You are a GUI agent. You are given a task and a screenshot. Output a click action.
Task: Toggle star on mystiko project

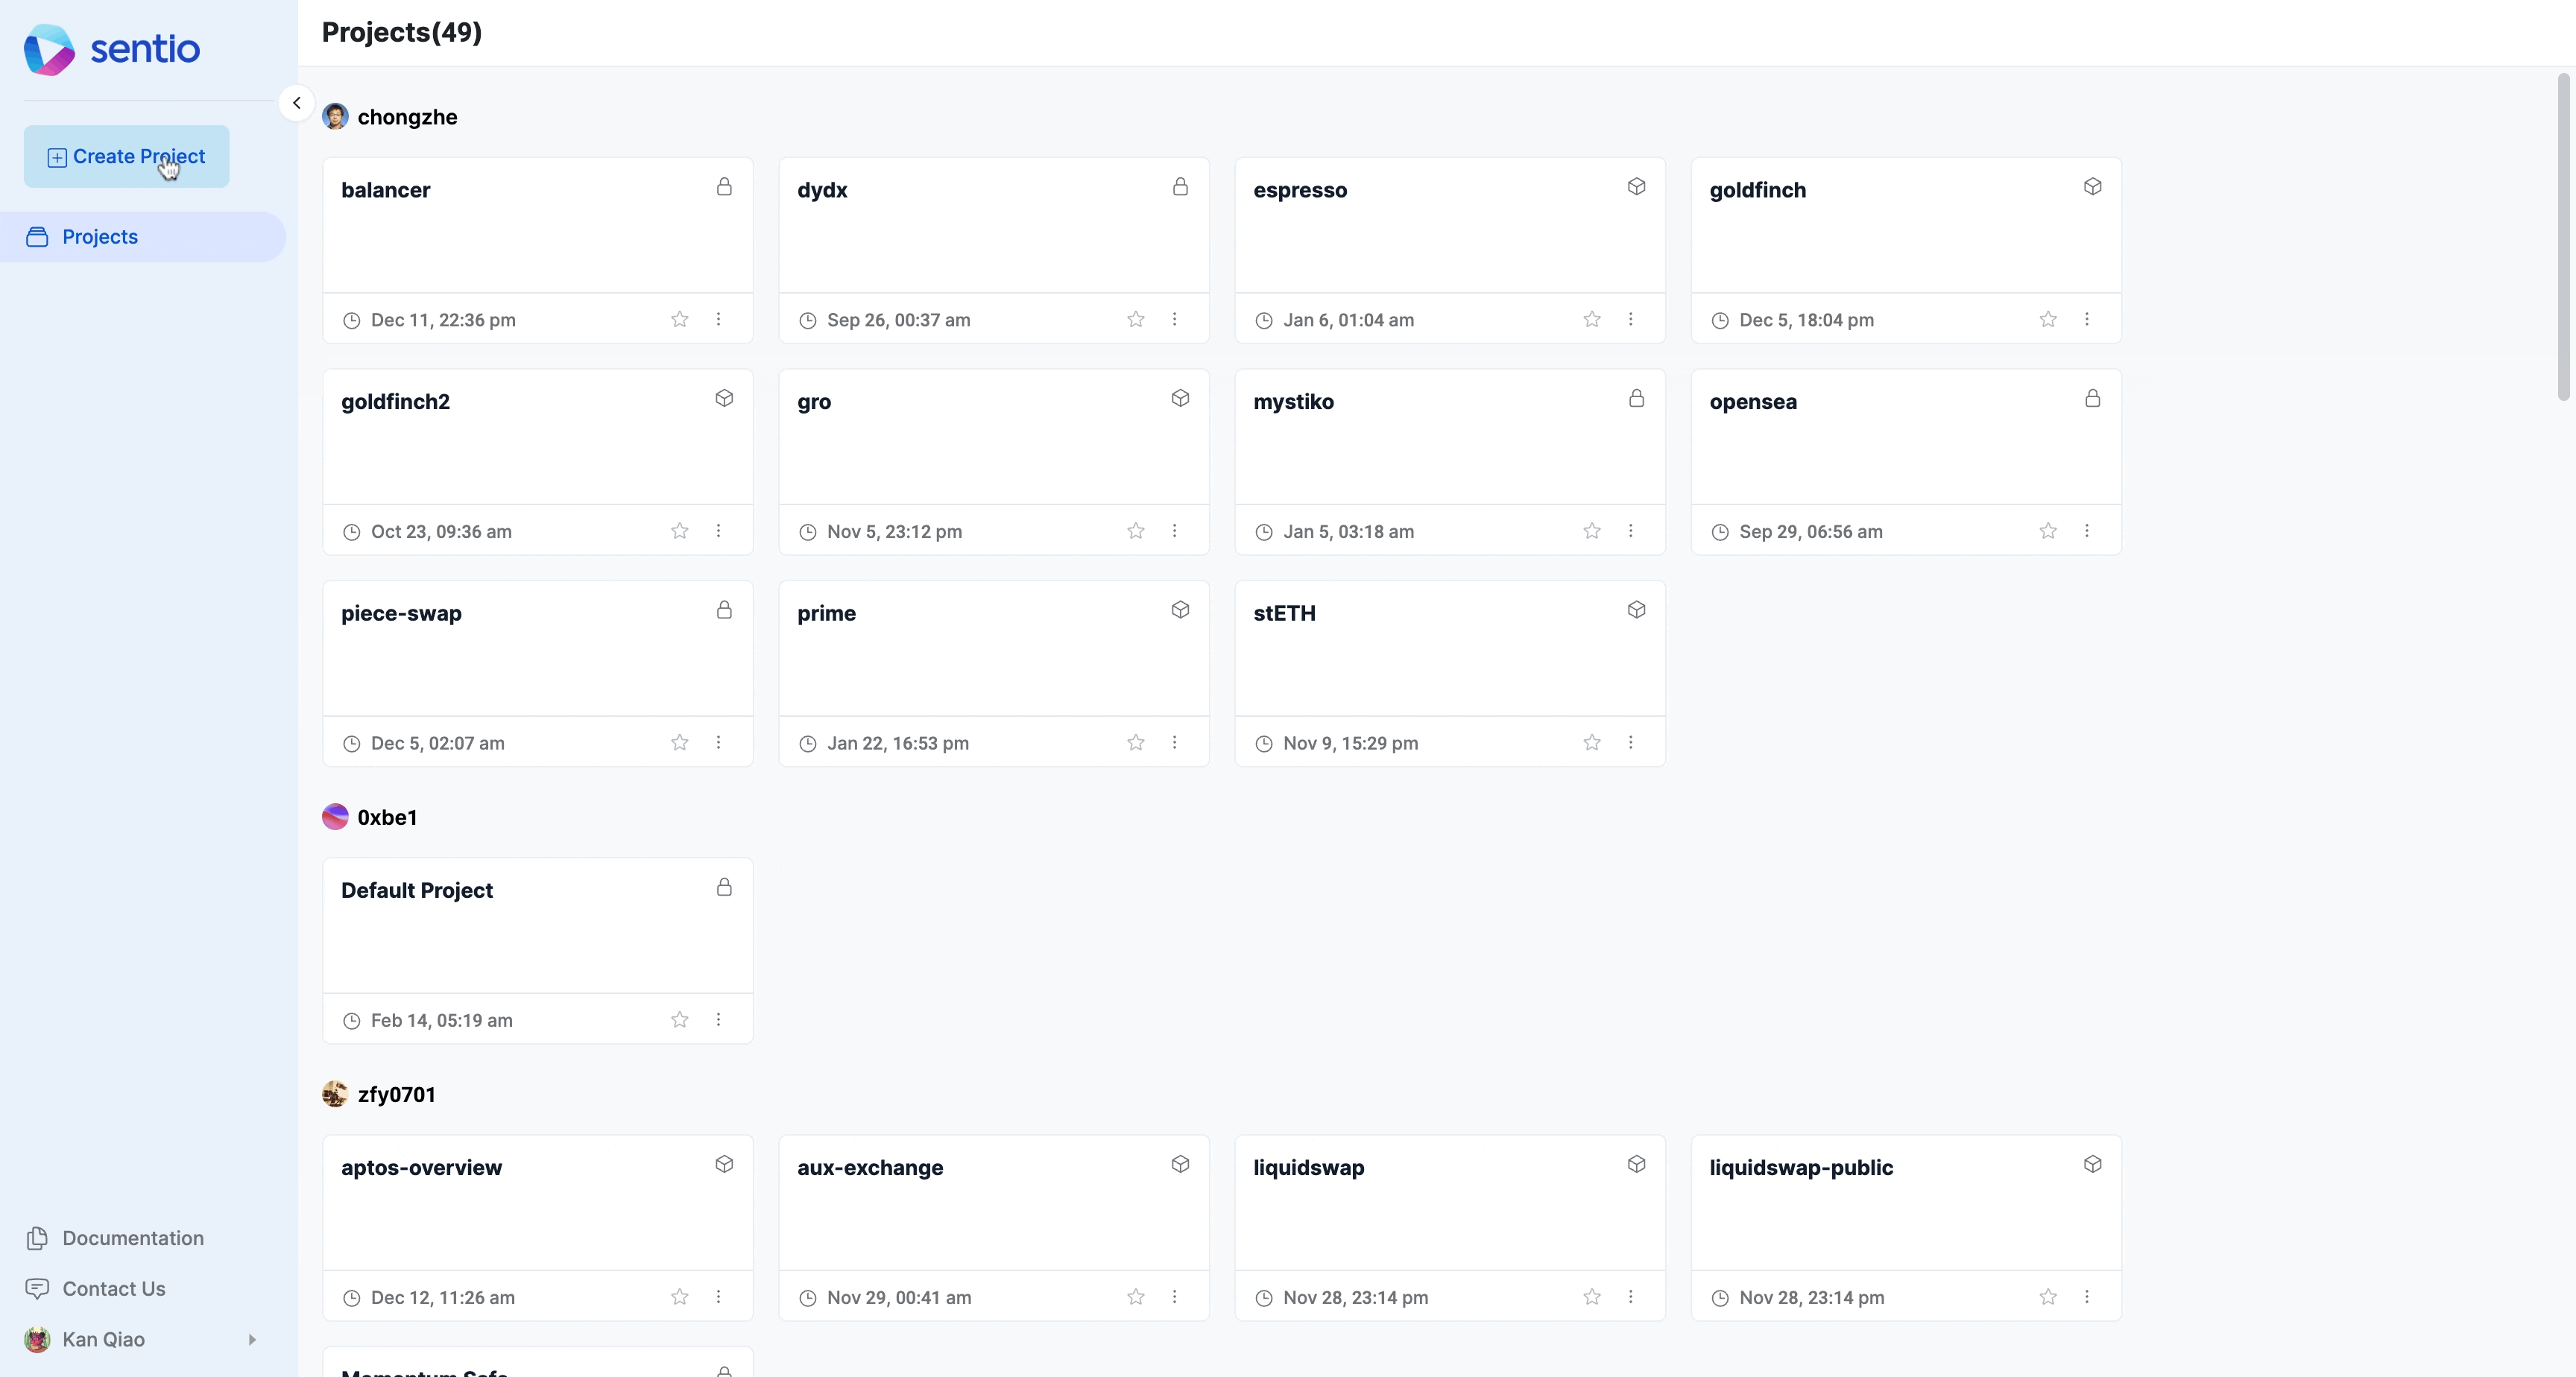1592,531
